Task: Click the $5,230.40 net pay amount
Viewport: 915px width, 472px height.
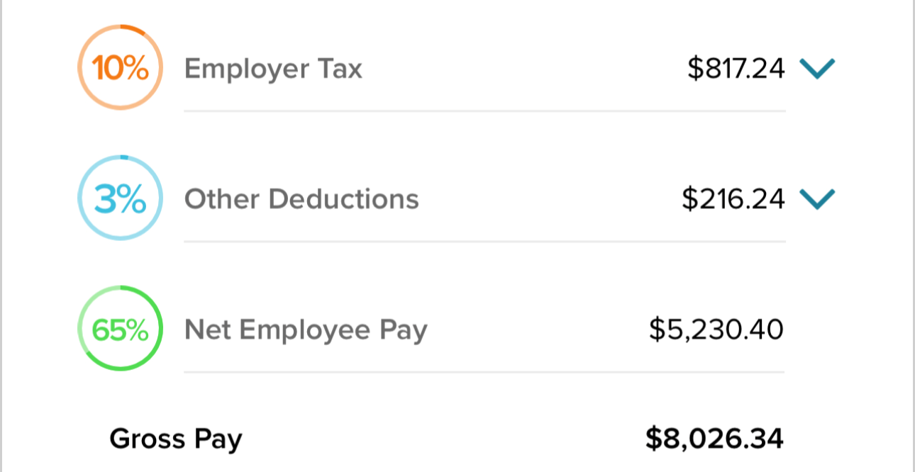Action: (x=716, y=330)
